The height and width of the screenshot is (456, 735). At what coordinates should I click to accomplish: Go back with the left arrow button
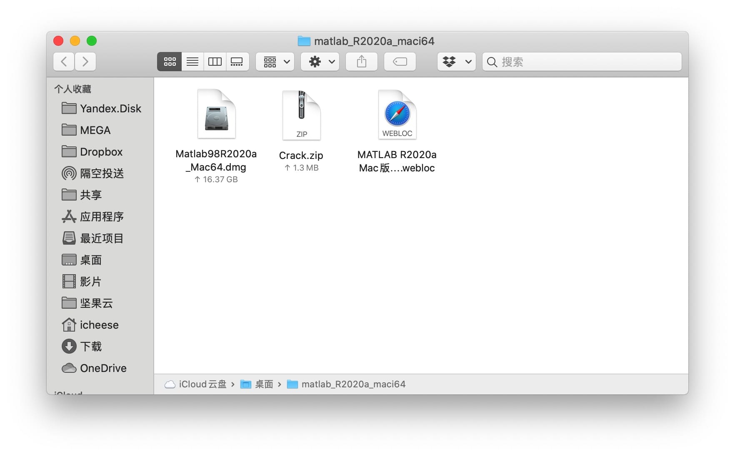[64, 62]
